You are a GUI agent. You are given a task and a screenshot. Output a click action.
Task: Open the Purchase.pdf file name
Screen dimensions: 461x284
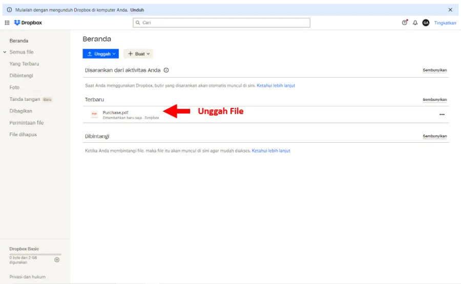tap(115, 113)
